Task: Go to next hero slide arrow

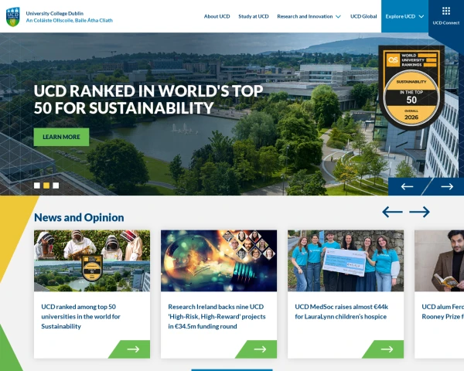Action: [x=447, y=186]
